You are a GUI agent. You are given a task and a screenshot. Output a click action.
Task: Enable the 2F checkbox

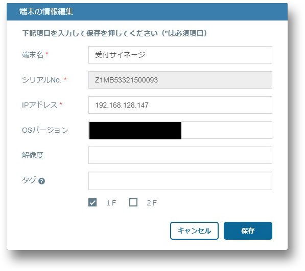coord(133,202)
